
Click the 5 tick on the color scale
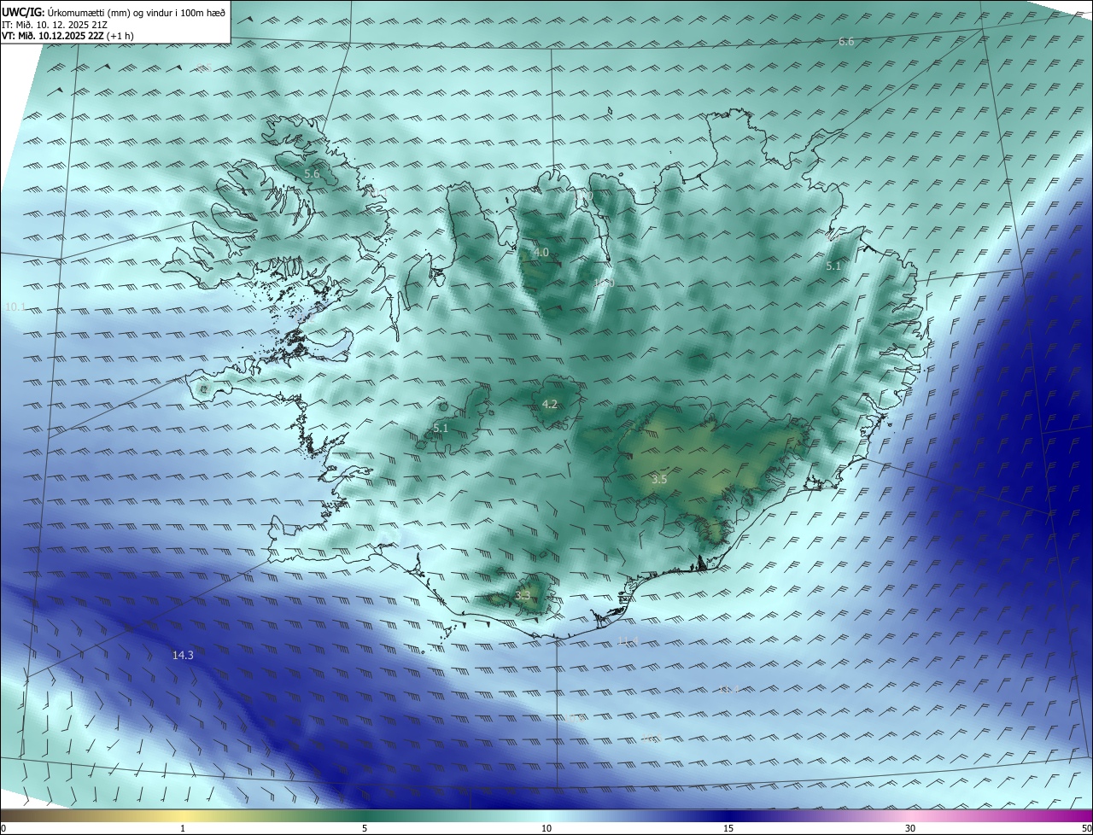click(x=365, y=828)
